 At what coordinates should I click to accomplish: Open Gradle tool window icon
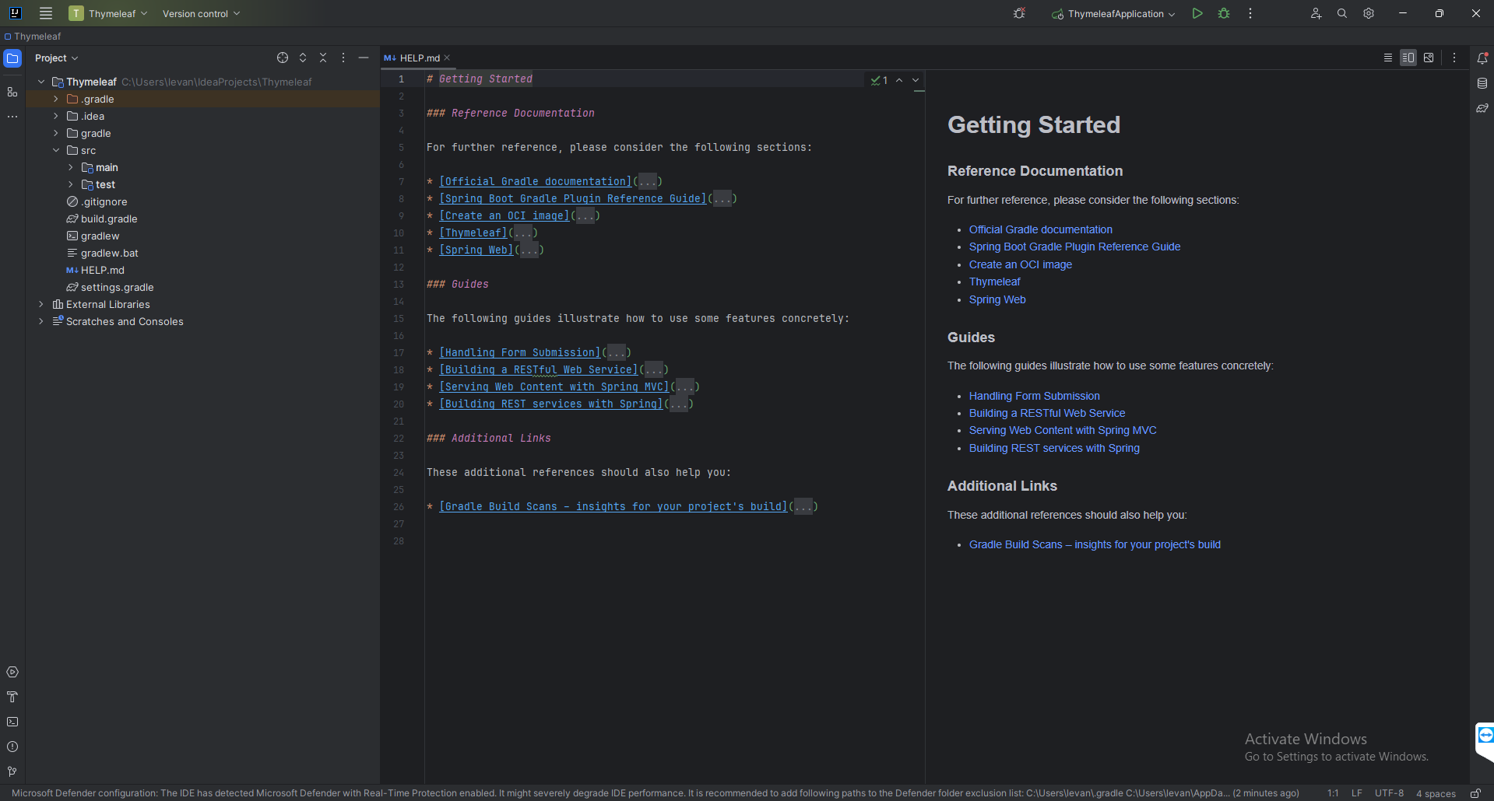click(x=1482, y=108)
